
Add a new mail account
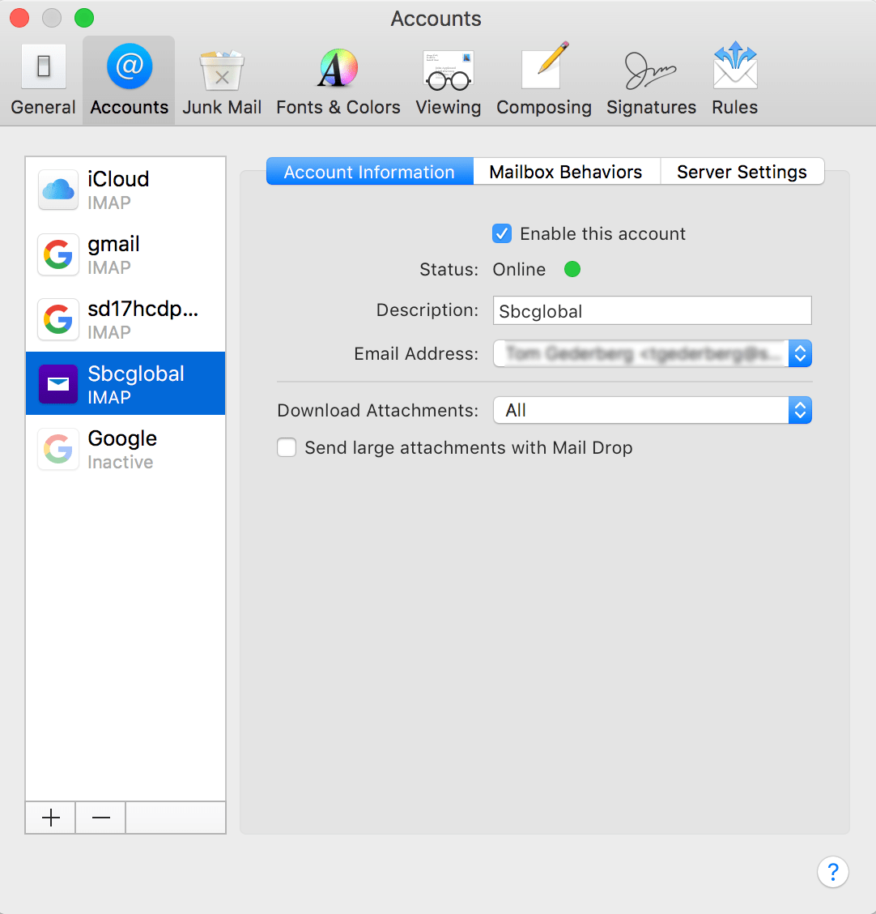tap(49, 818)
